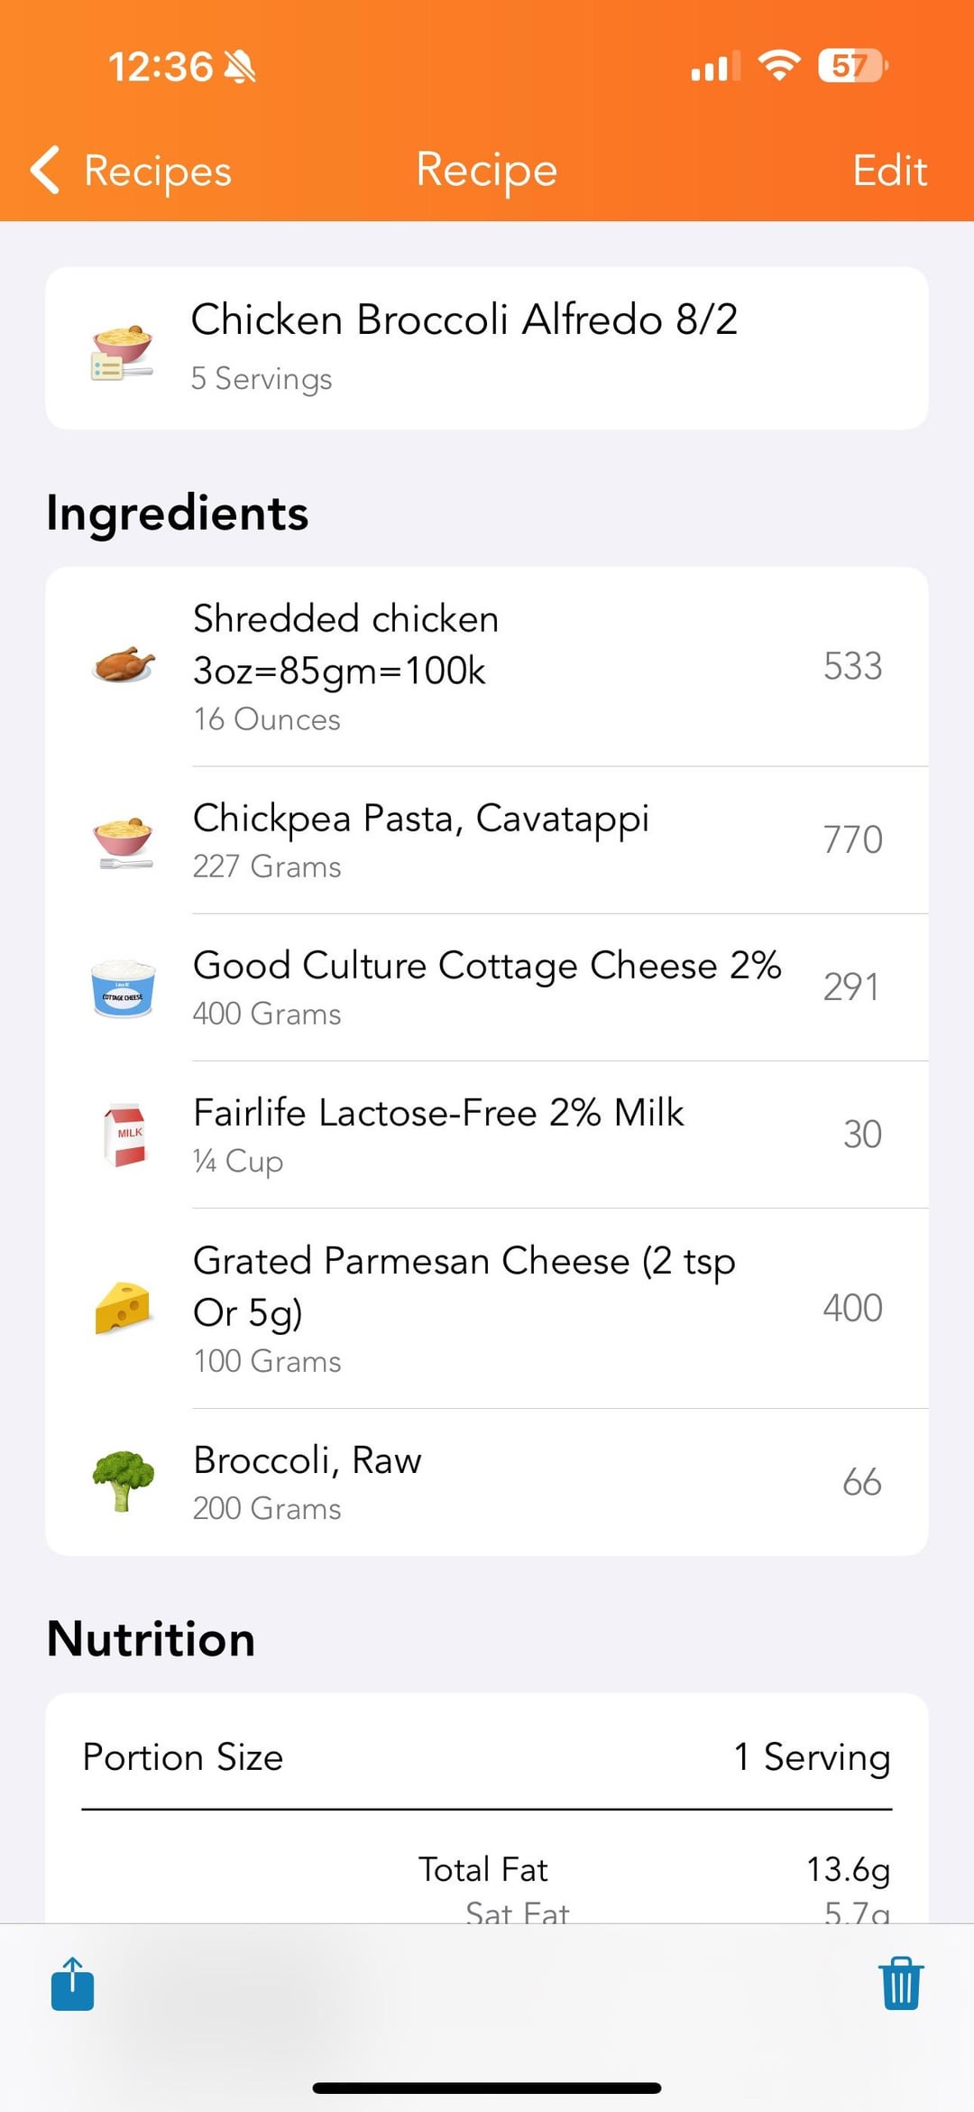Tap the trash delete icon

(900, 1984)
